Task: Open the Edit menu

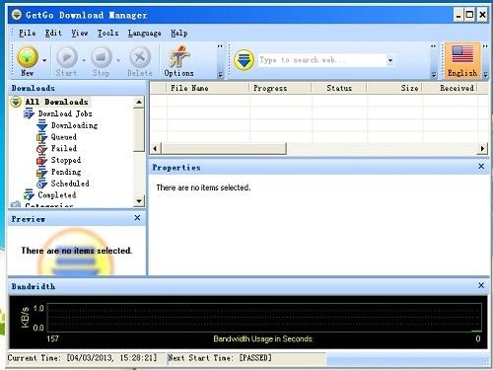Action: (53, 33)
